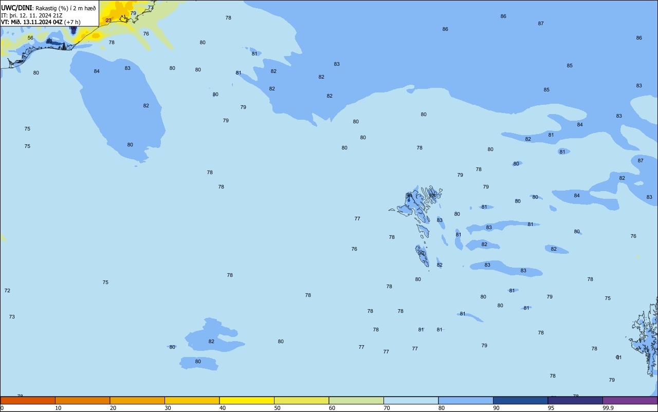This screenshot has width=658, height=412.
Task: Click the "72" humidity value on the map
Action: click(x=7, y=291)
